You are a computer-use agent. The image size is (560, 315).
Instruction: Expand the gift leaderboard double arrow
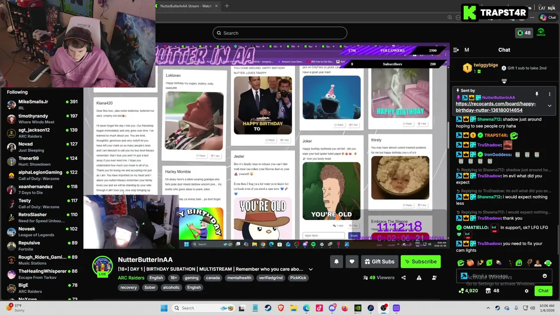pos(504,81)
